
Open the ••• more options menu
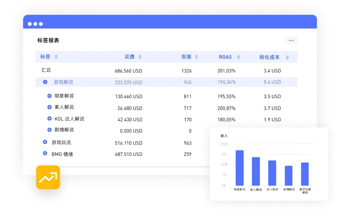click(x=291, y=40)
